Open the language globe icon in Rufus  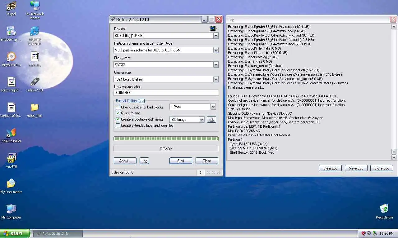pos(214,28)
